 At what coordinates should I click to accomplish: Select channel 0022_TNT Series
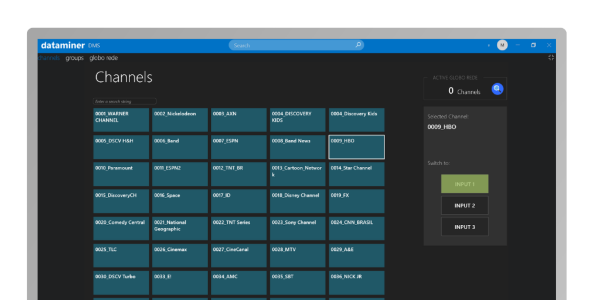point(239,229)
